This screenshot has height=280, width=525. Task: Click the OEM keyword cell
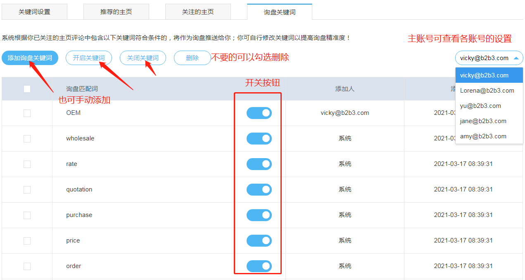[73, 113]
